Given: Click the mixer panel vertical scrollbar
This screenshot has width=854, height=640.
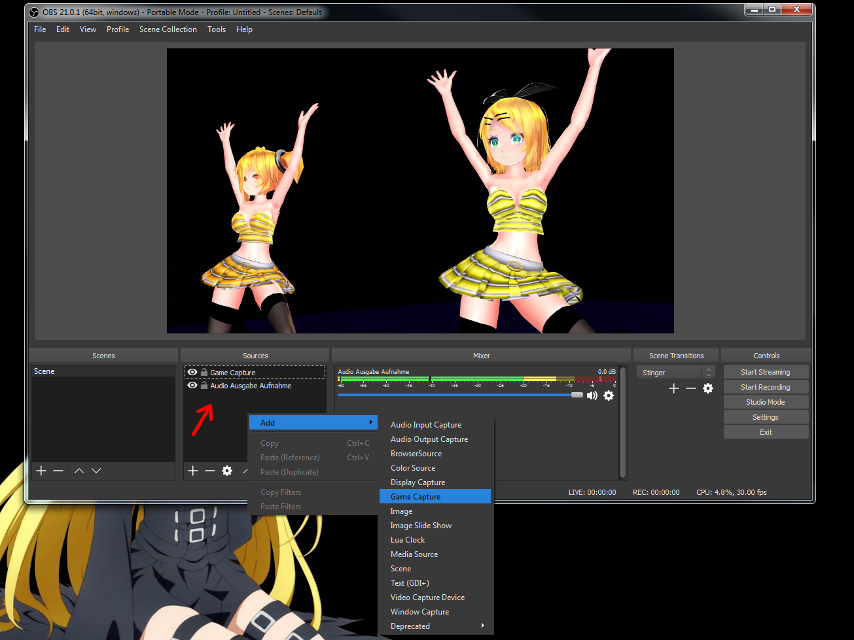Looking at the screenshot, I should (623, 422).
